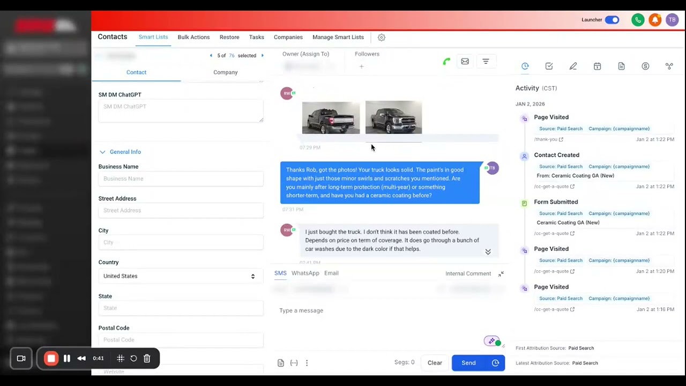This screenshot has height=386, width=686.
Task: Insert custom value braces icon
Action: (x=294, y=363)
